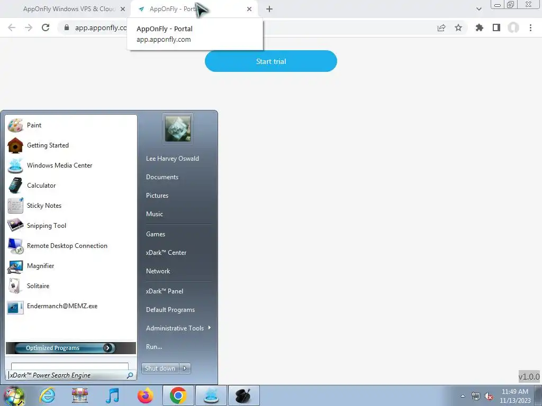Viewport: 542px width, 406px height.
Task: Run Endermanch@MEMZ.exe entry
Action: pyautogui.click(x=71, y=306)
